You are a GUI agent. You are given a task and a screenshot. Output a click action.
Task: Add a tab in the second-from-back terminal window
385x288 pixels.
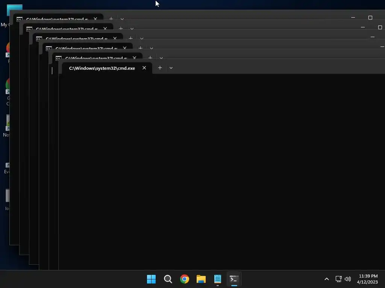coord(121,28)
